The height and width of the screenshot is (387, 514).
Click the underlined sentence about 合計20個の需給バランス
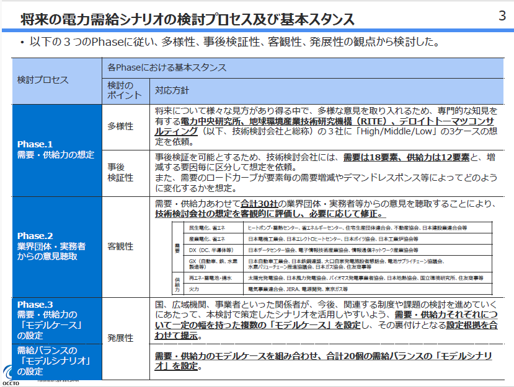pos(324,361)
